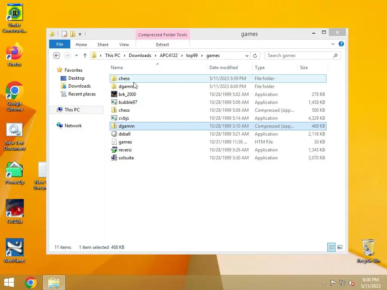Image resolution: width=387 pixels, height=290 pixels.
Task: Select File Explorer taskbar button
Action: click(x=54, y=282)
